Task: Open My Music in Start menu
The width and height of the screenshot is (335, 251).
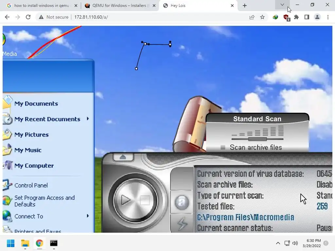Action: point(28,150)
